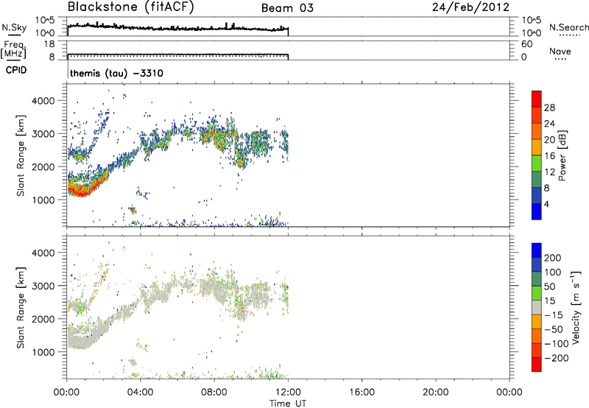Click the "16:00" time tick label
The height and width of the screenshot is (408, 589).
(x=361, y=393)
